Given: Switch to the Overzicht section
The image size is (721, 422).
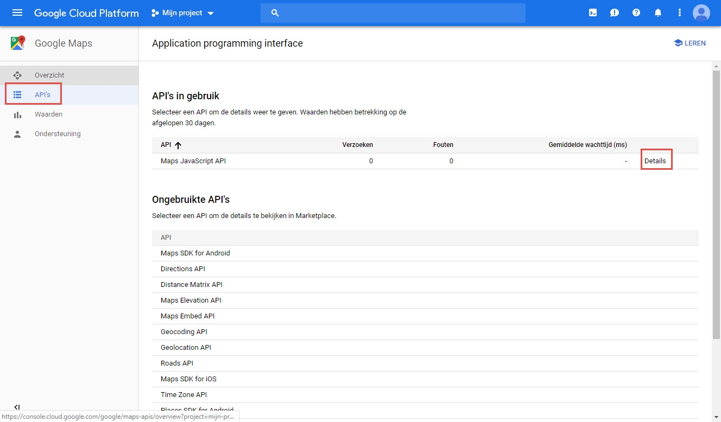Looking at the screenshot, I should tap(49, 75).
